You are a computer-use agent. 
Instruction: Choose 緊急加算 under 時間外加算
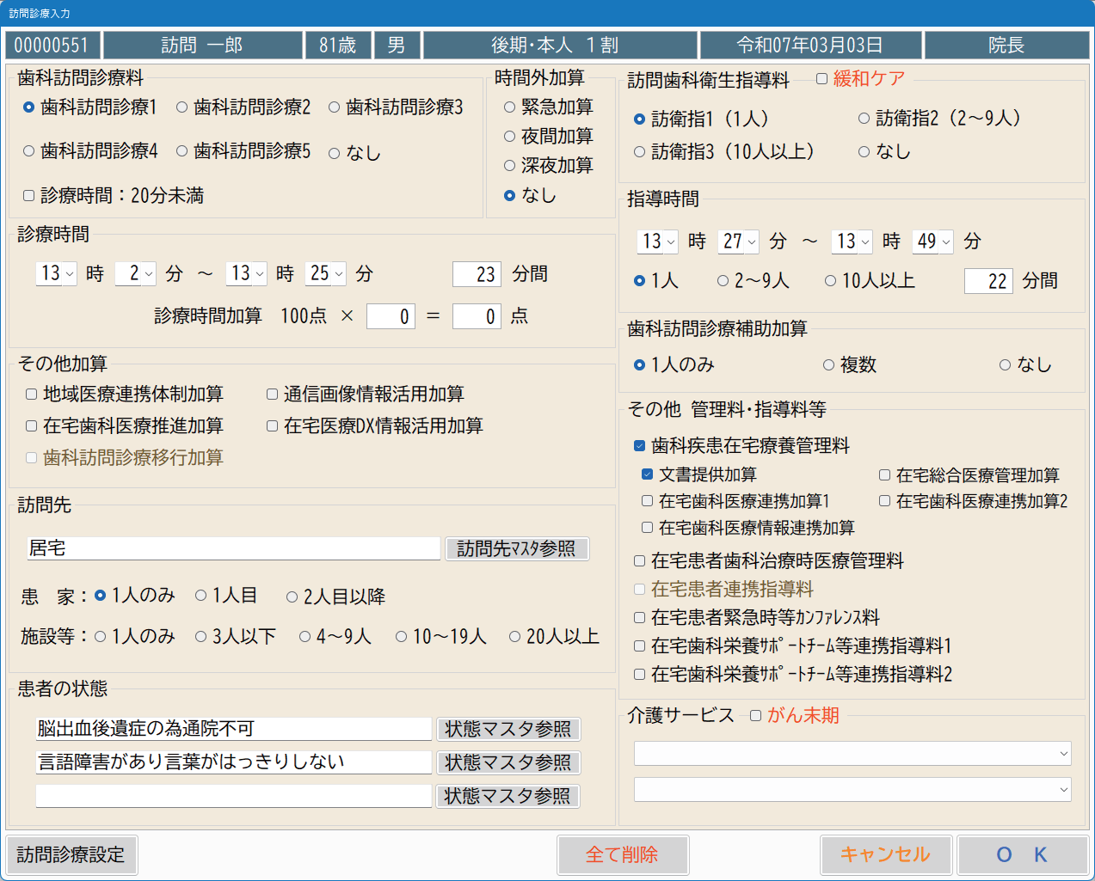coord(510,107)
